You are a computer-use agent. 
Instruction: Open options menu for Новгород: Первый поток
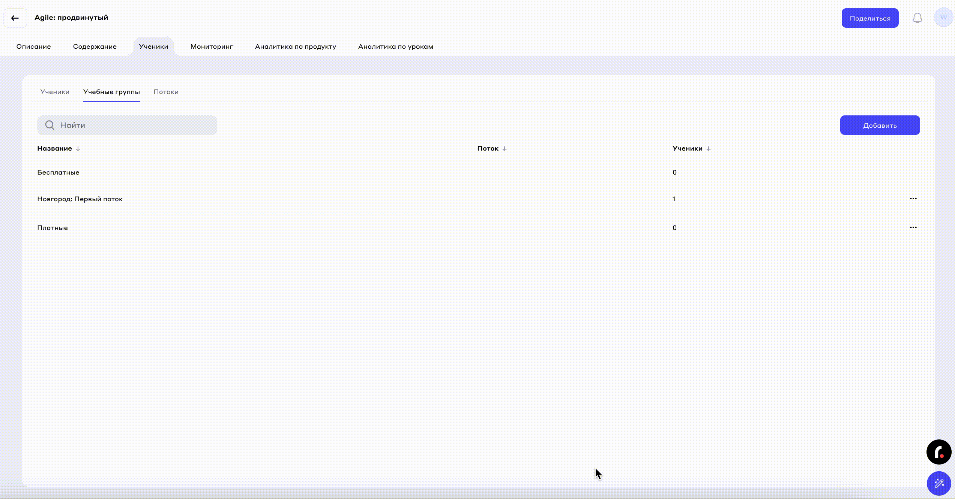click(x=913, y=199)
